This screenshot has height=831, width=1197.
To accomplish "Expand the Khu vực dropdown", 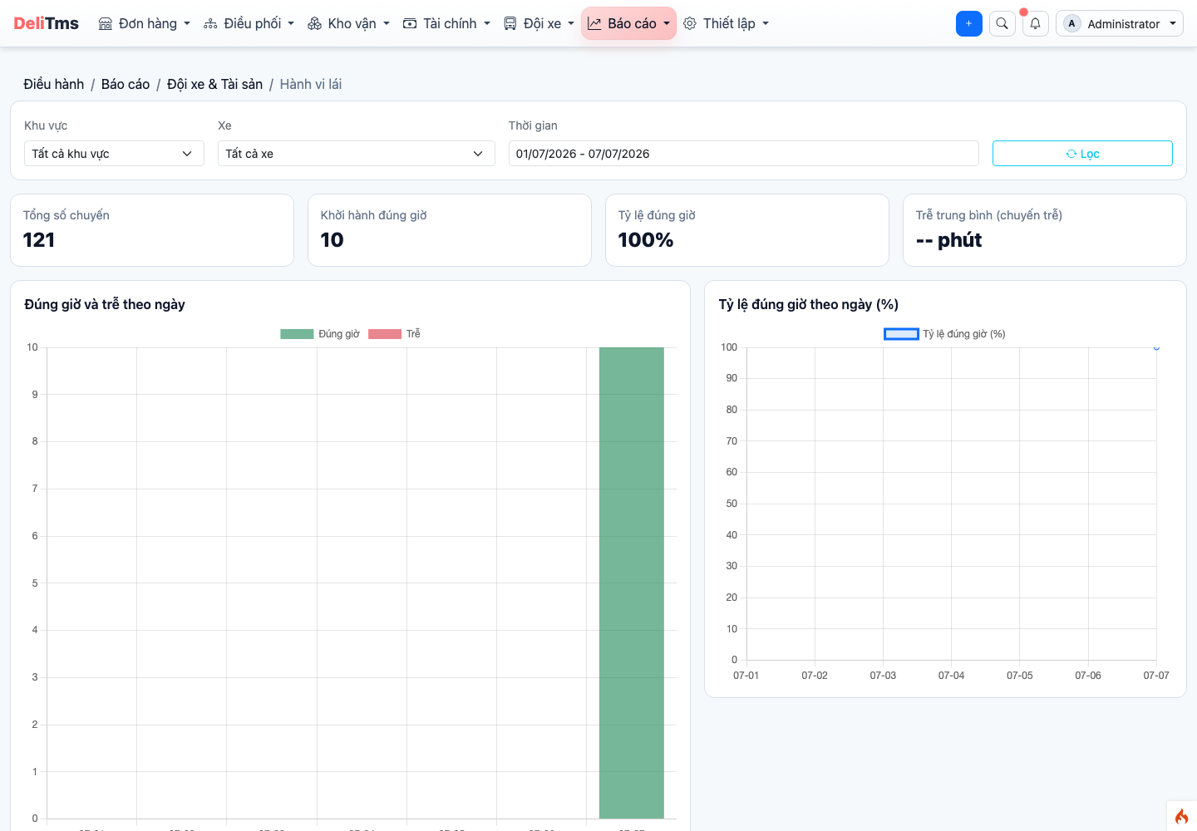I will [114, 154].
